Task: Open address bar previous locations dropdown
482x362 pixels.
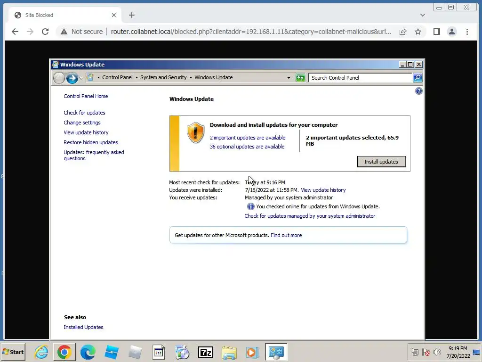Action: (x=289, y=78)
